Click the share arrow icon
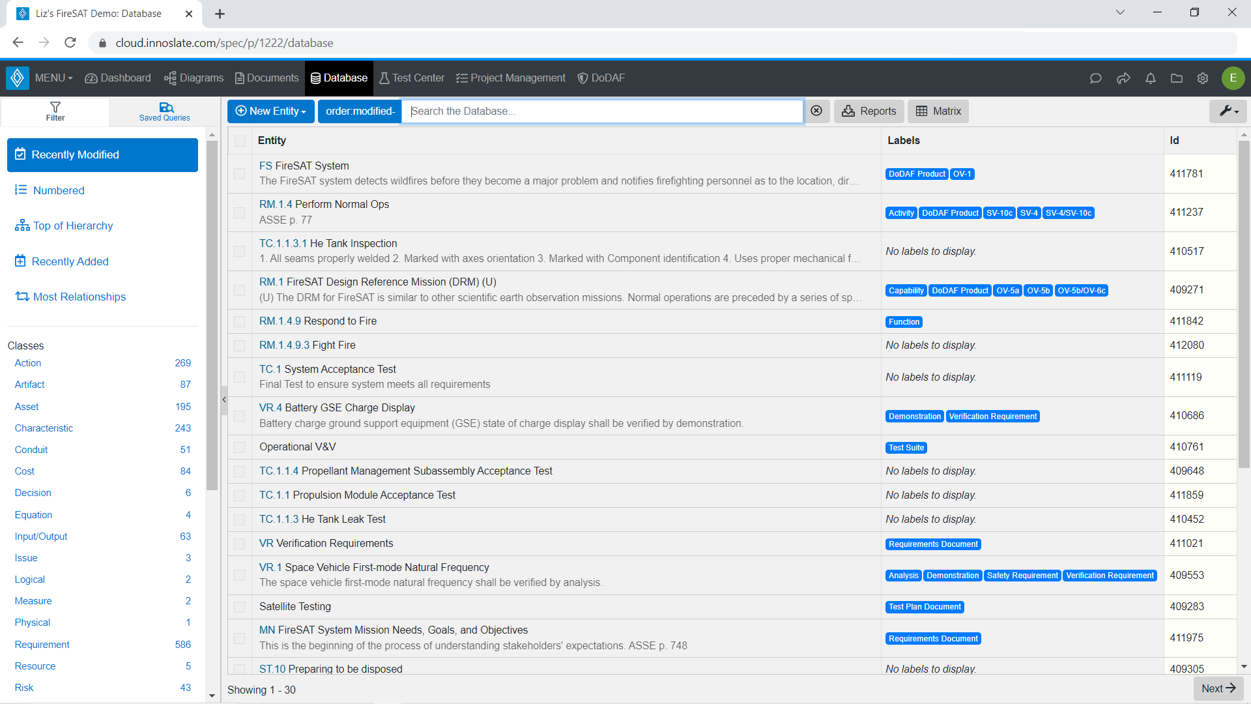Image resolution: width=1251 pixels, height=704 pixels. pos(1123,78)
